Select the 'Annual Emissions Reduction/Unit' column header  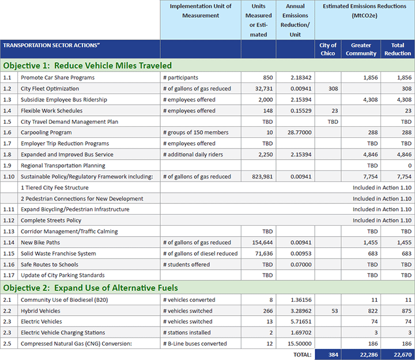tap(295, 20)
